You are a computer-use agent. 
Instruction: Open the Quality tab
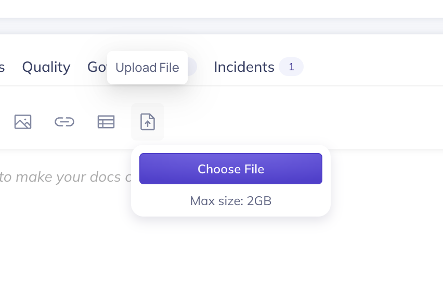(x=46, y=67)
